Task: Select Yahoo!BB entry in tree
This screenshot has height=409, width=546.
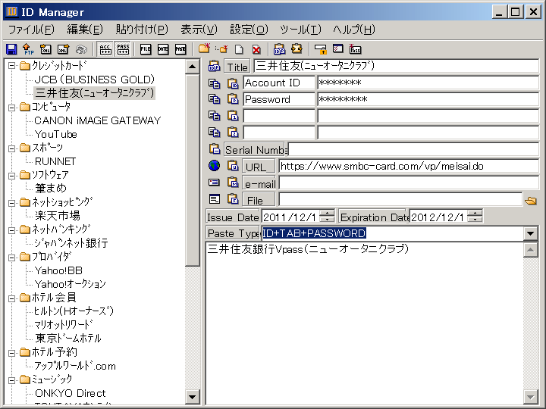Action: [58, 270]
